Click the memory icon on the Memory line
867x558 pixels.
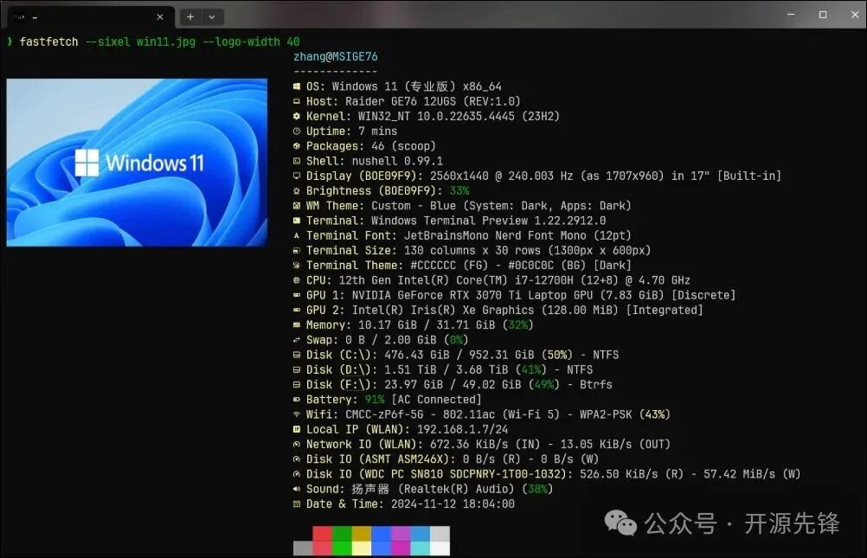click(298, 324)
